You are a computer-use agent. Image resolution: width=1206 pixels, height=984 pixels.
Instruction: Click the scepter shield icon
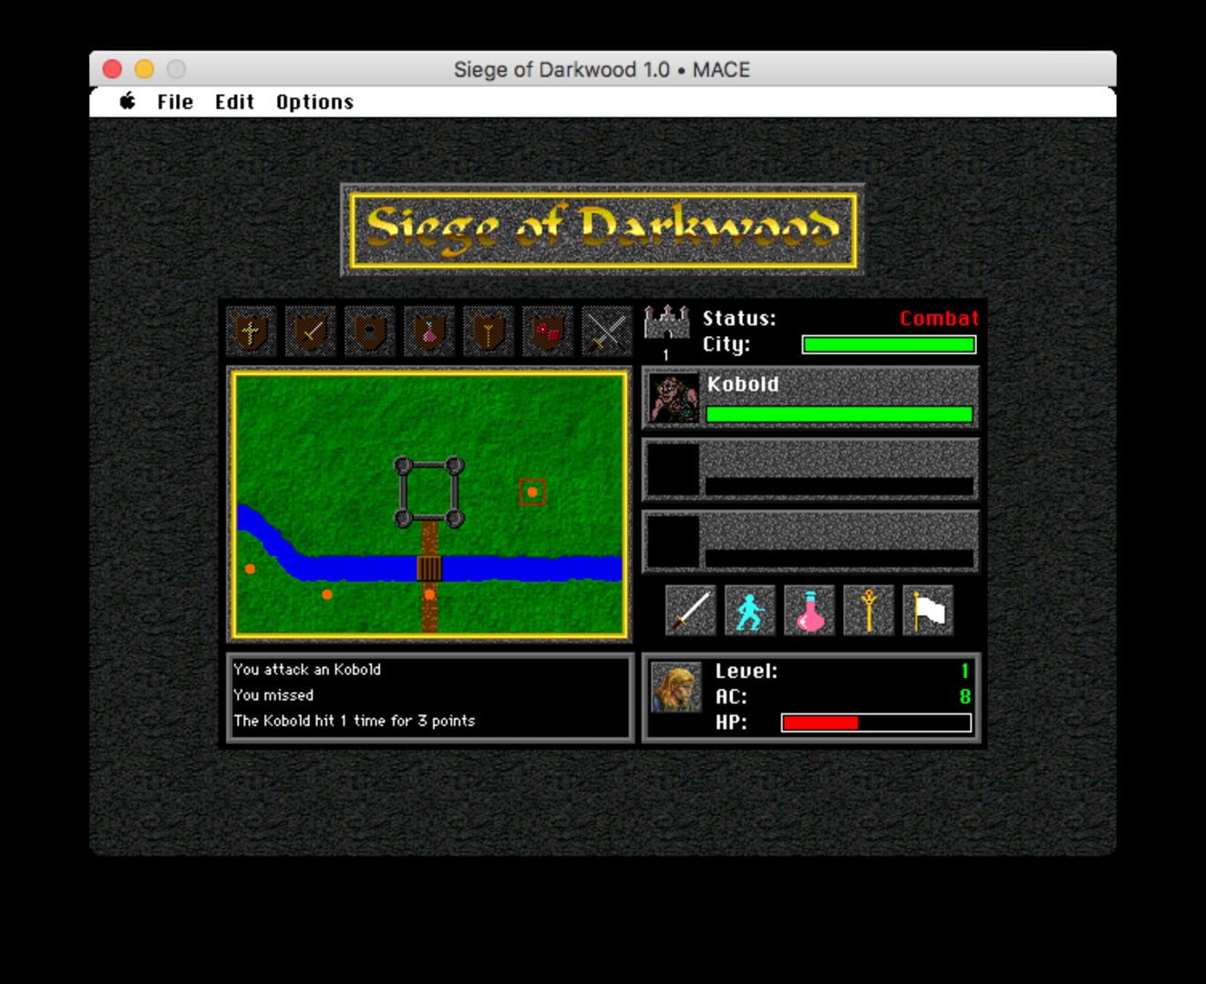[489, 331]
